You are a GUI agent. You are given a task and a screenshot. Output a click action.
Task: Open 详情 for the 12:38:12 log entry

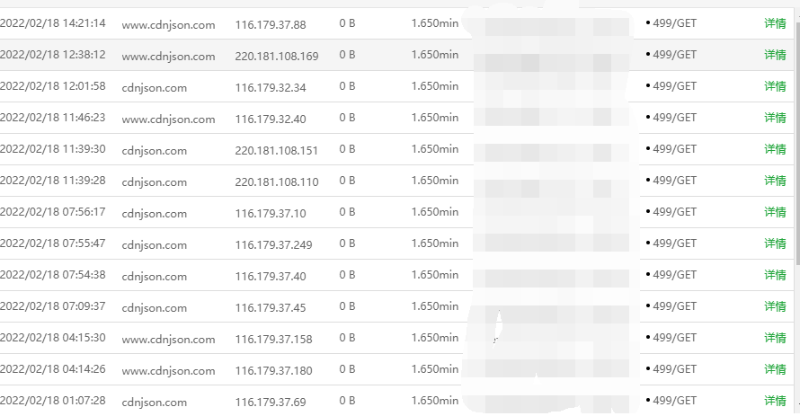775,56
